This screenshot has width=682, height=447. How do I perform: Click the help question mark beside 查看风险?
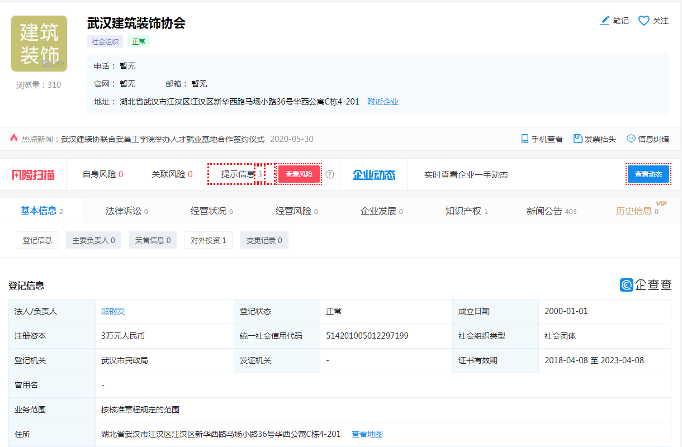click(330, 174)
